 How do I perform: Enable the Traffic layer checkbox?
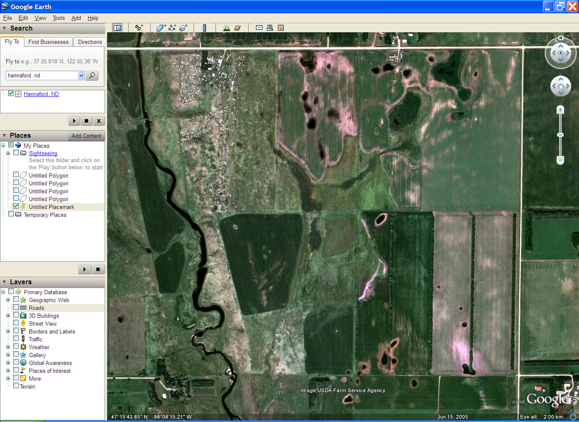point(16,338)
